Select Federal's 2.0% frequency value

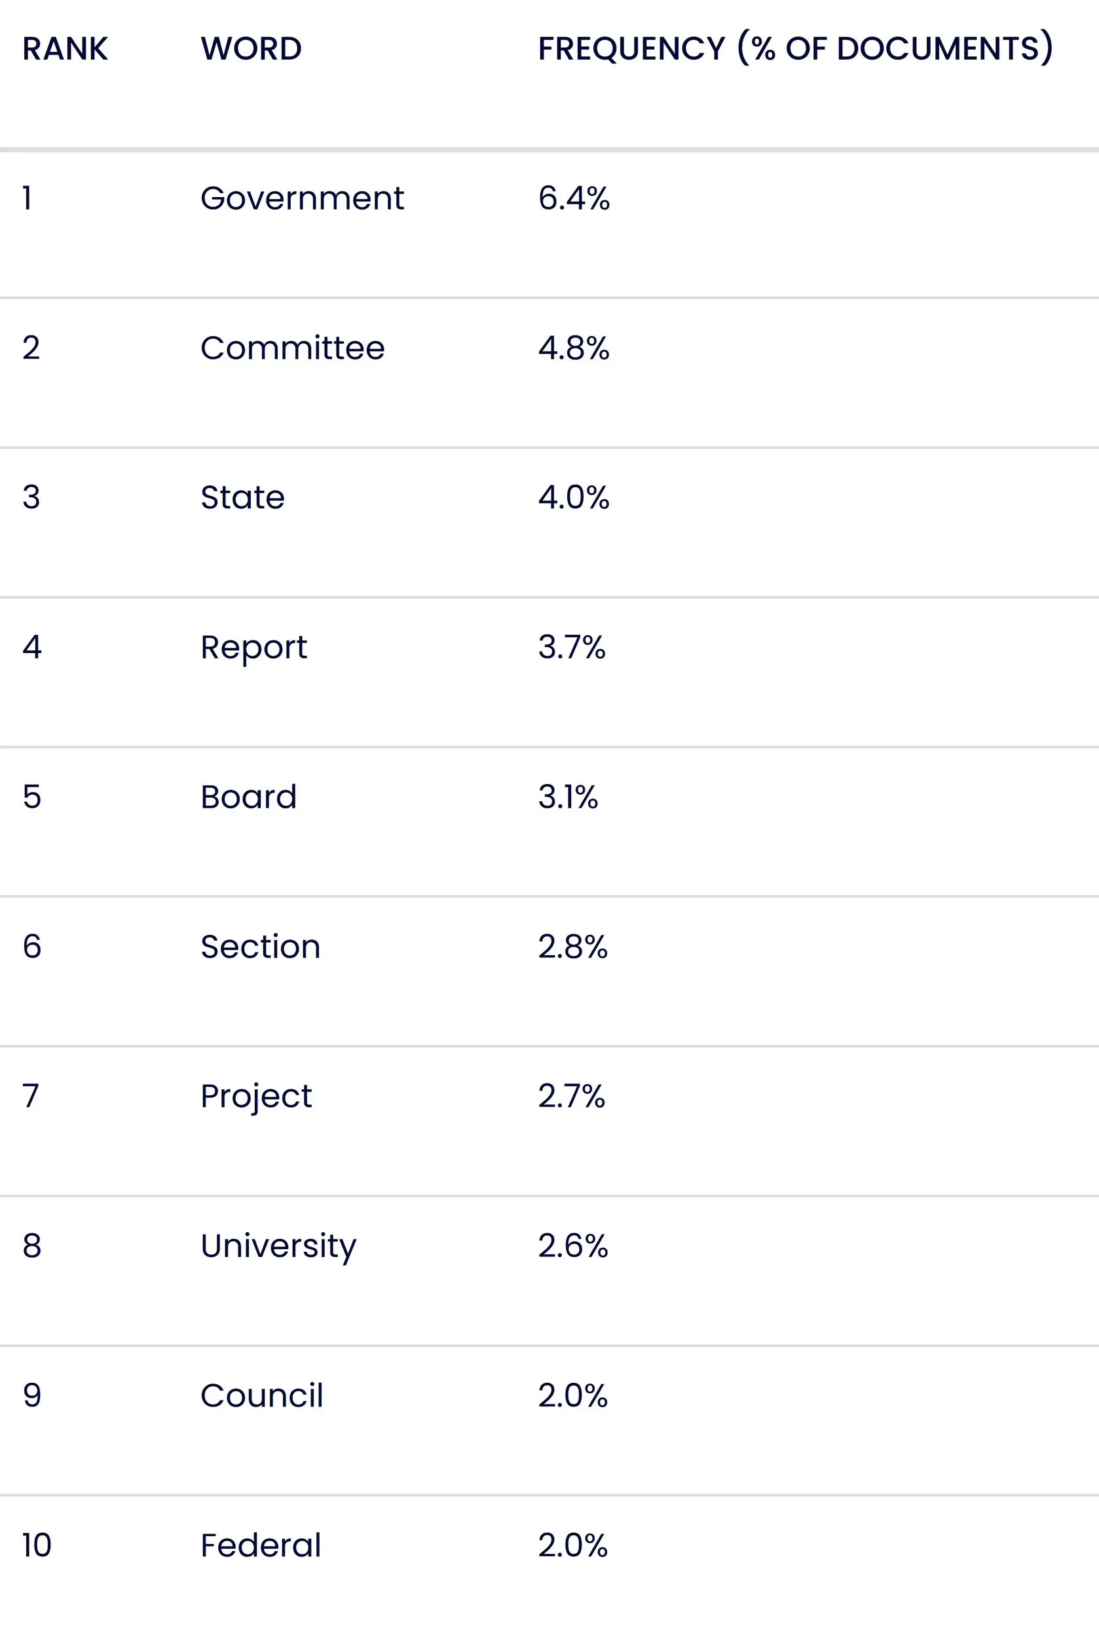pos(572,1545)
